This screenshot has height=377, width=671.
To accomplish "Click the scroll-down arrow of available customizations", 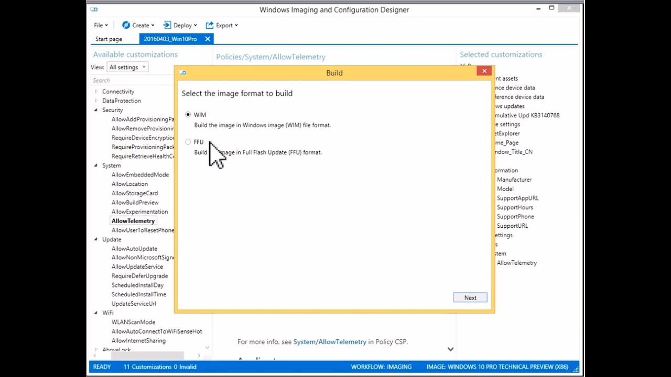I will pos(207,348).
